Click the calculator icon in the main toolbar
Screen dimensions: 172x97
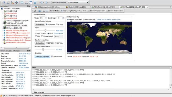point(35,2)
